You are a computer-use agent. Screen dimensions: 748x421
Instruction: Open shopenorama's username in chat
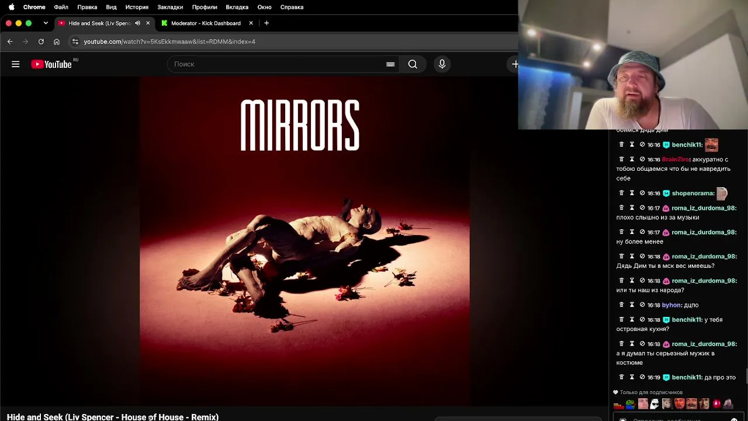point(693,193)
